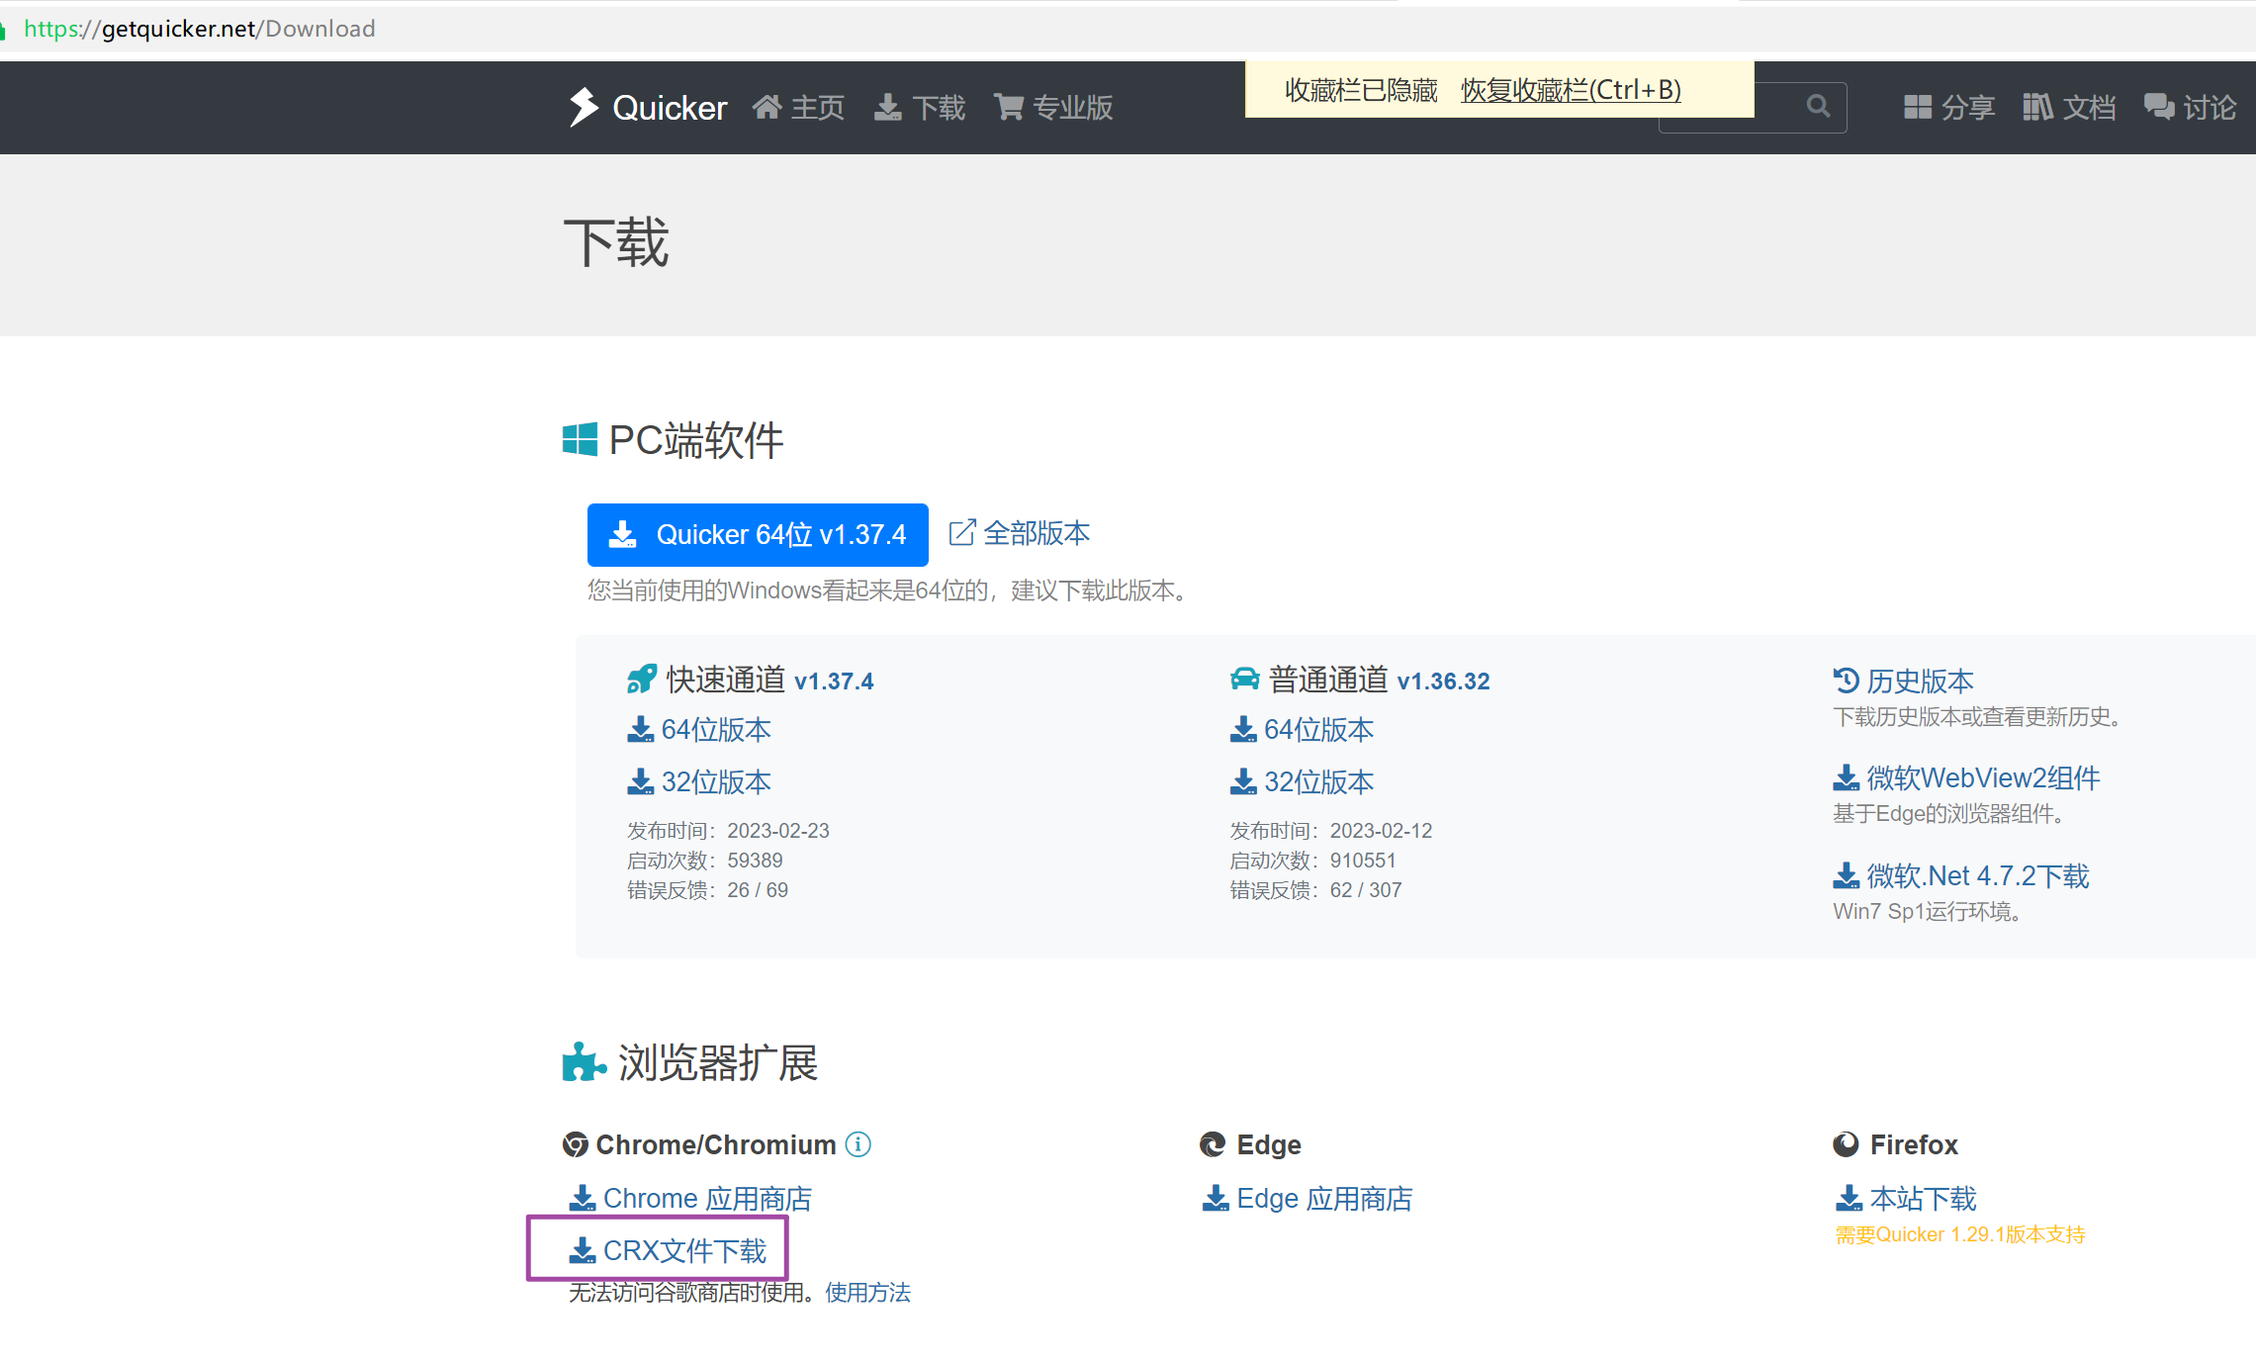Click 启动次数: 59389 text
This screenshot has height=1363, width=2256.
(704, 861)
